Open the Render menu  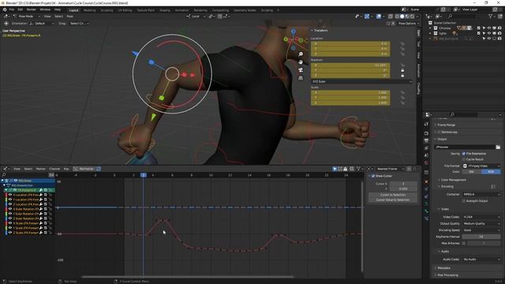(32, 9)
